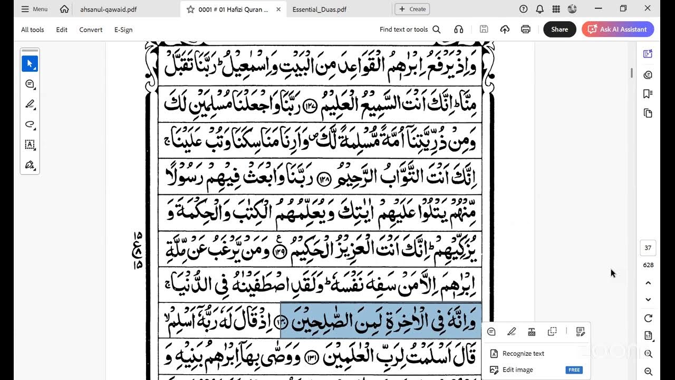Select the Fill and sign tool

click(x=30, y=165)
